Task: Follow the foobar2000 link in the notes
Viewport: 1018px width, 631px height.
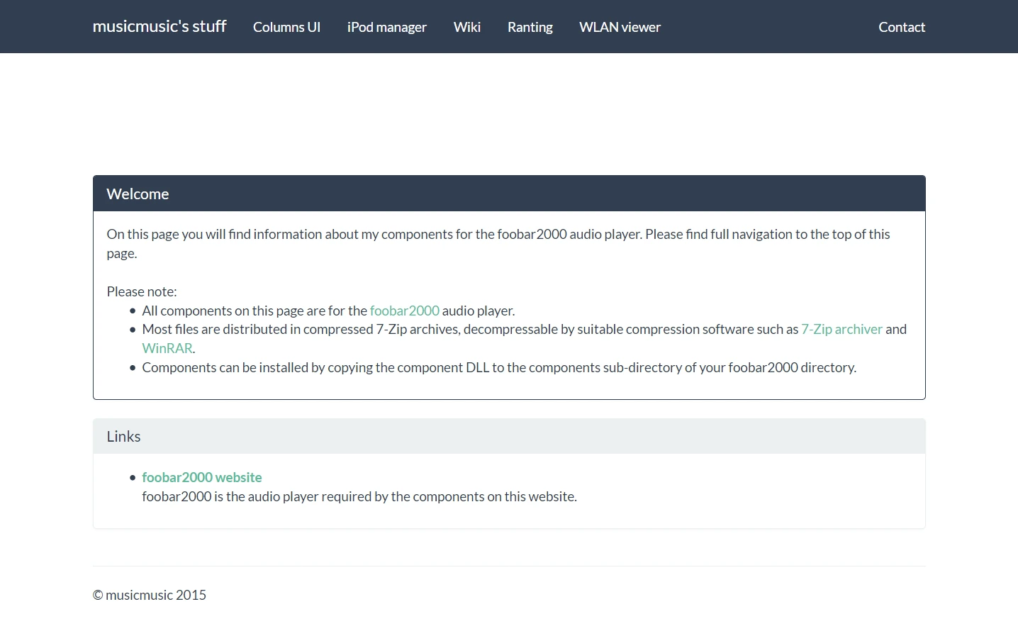Action: pos(404,311)
